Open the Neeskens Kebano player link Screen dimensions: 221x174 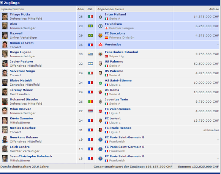[24, 137]
